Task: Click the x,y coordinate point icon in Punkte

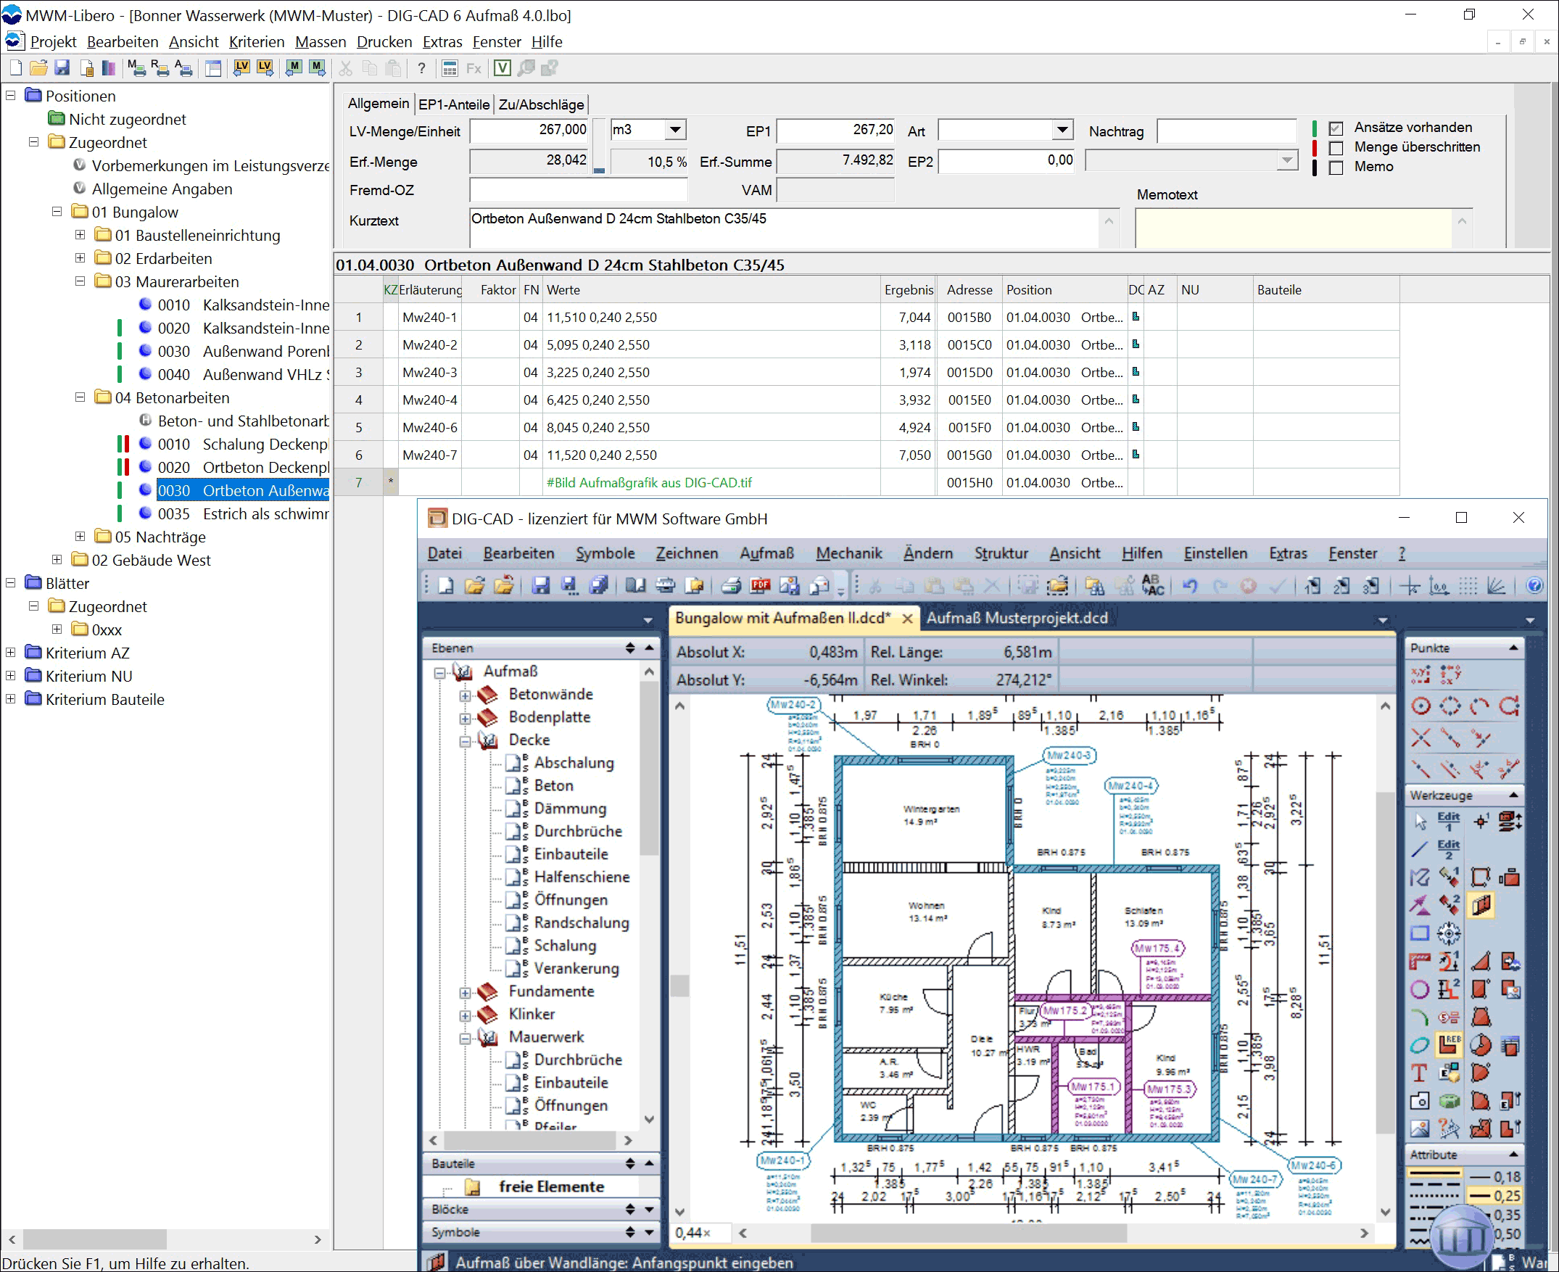Action: tap(1421, 674)
